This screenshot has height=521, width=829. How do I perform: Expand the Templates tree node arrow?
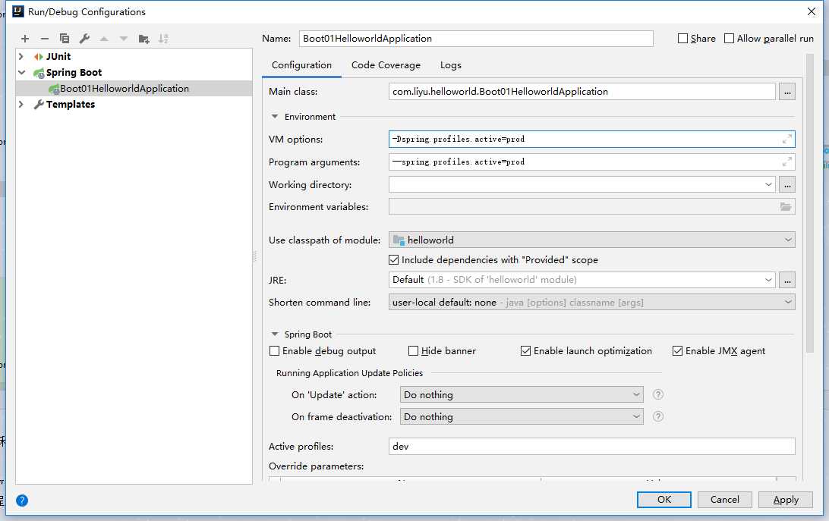21,104
